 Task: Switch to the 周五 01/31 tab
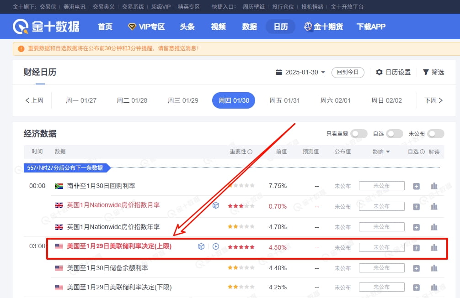point(284,100)
